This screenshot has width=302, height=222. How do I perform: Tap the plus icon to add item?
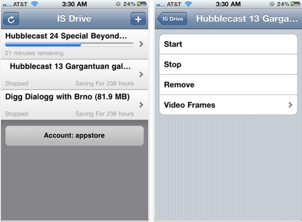pyautogui.click(x=138, y=19)
